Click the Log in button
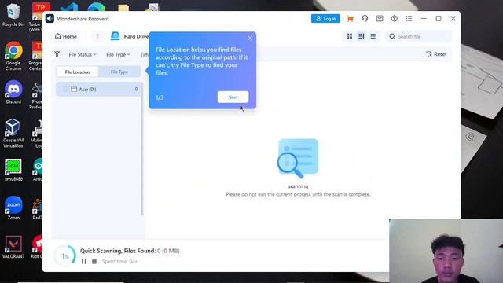This screenshot has height=283, width=503. pos(325,19)
